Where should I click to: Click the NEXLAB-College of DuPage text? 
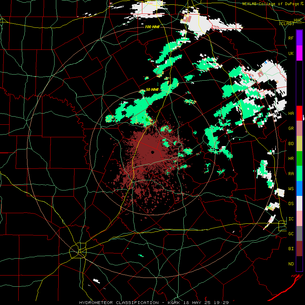coord(270,4)
